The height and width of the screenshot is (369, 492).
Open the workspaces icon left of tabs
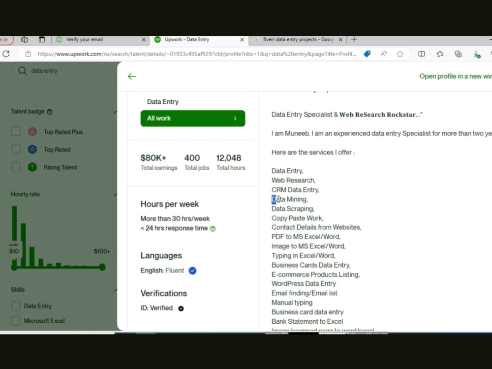click(25, 39)
